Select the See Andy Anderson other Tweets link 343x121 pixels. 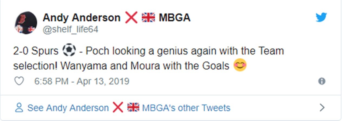68,108
